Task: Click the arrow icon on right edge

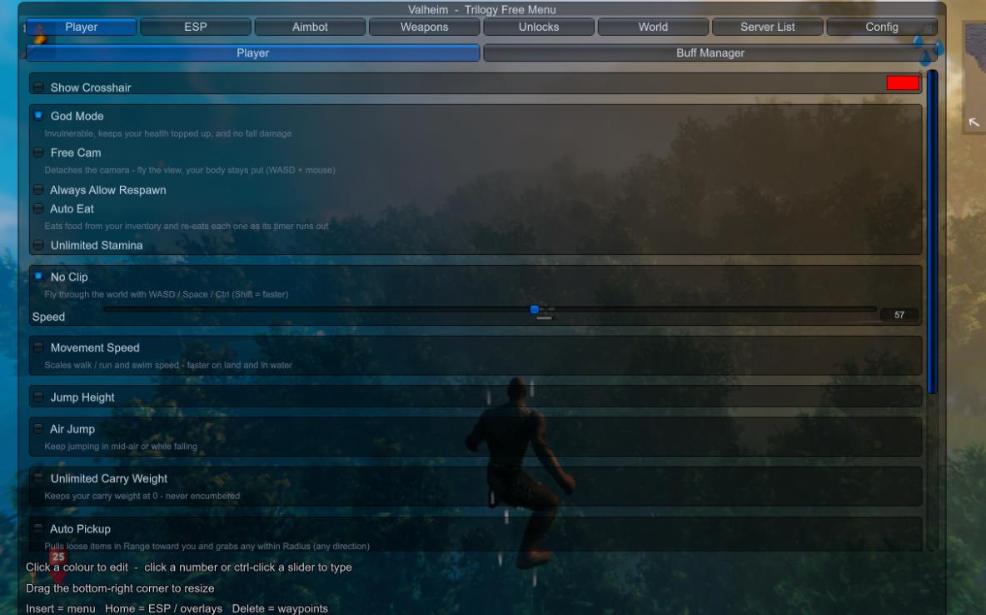Action: pyautogui.click(x=974, y=122)
